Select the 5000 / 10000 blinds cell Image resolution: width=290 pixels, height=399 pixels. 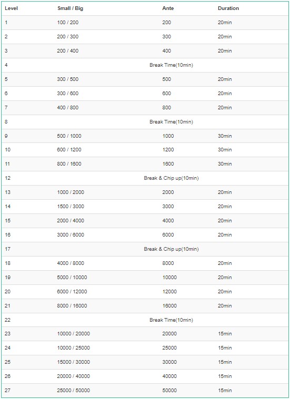(72, 278)
